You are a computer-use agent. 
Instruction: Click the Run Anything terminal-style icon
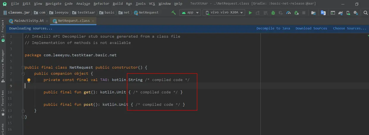point(333,13)
